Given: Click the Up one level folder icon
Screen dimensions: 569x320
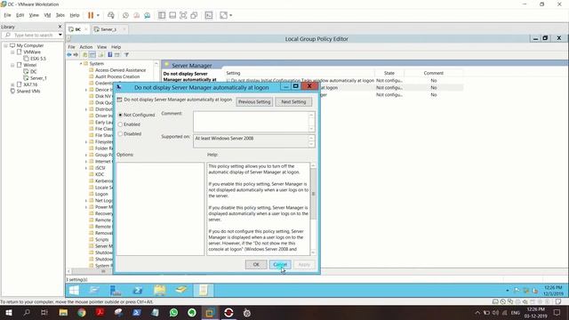Looking at the screenshot, I should click(84, 55).
